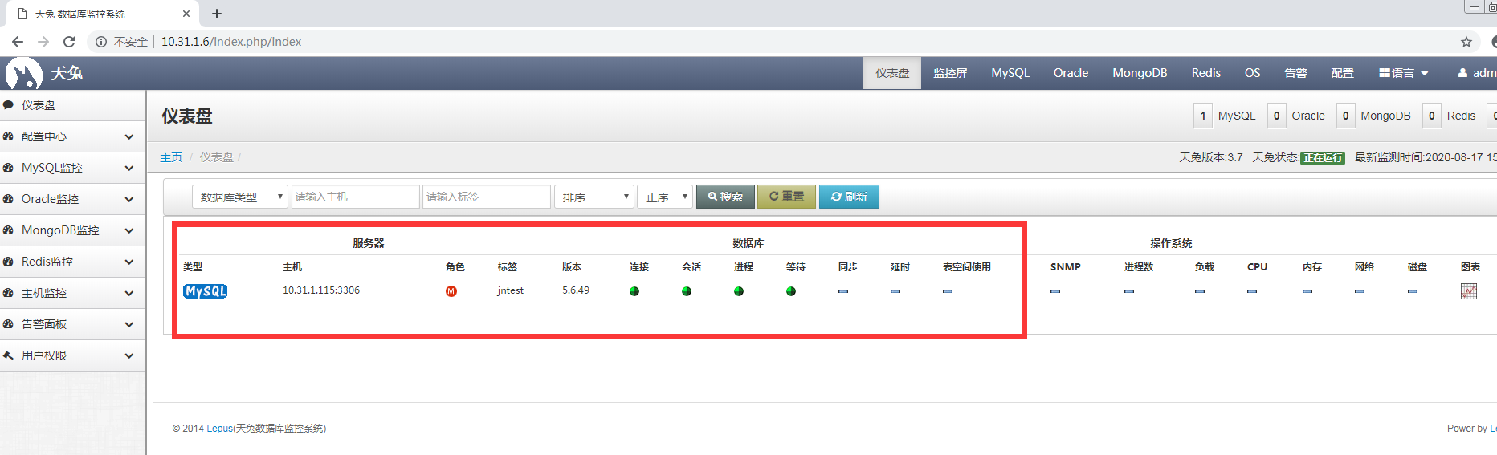This screenshot has width=1497, height=455.
Task: Click the Lepus footer link
Action: pyautogui.click(x=219, y=429)
